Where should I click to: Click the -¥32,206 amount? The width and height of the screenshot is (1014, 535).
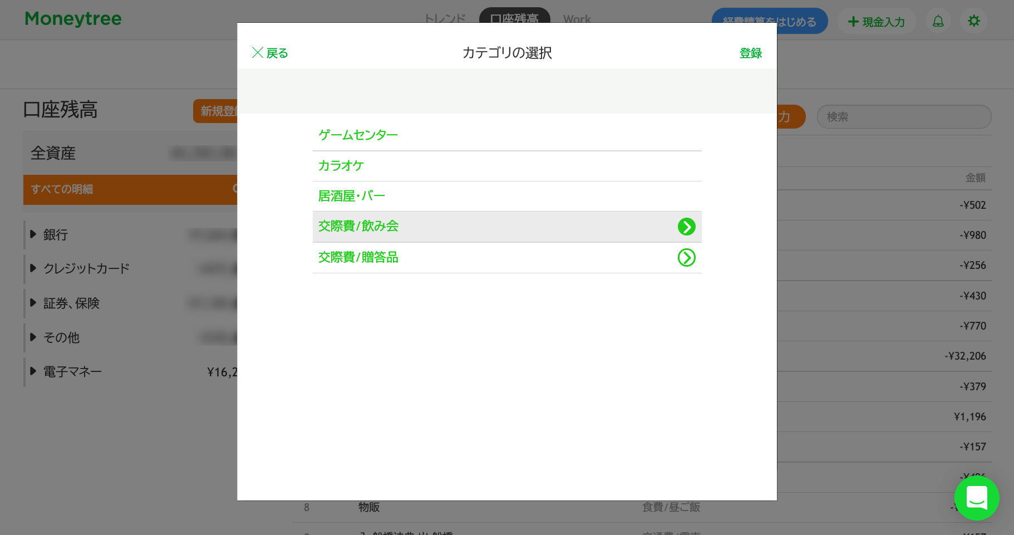965,356
